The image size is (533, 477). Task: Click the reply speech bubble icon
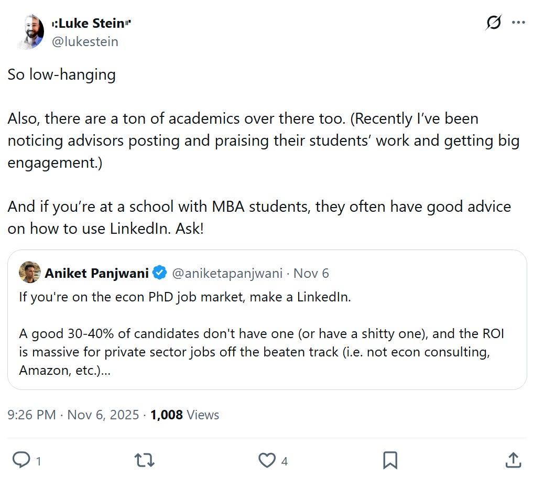(21, 460)
